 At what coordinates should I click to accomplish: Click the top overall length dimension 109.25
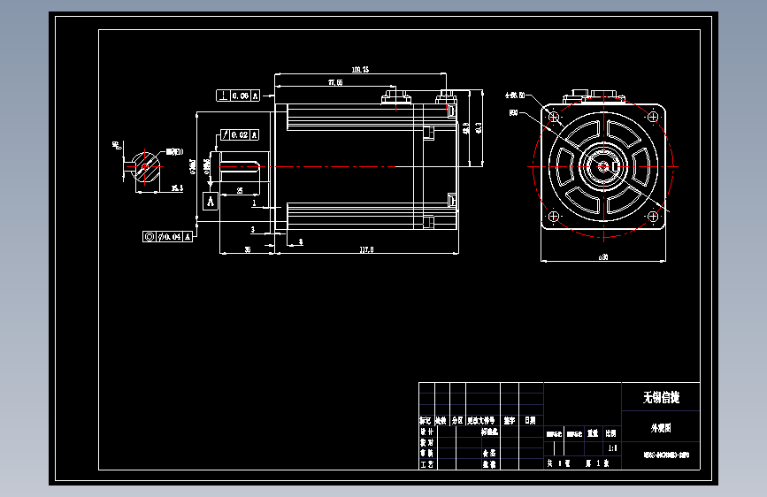(x=361, y=70)
